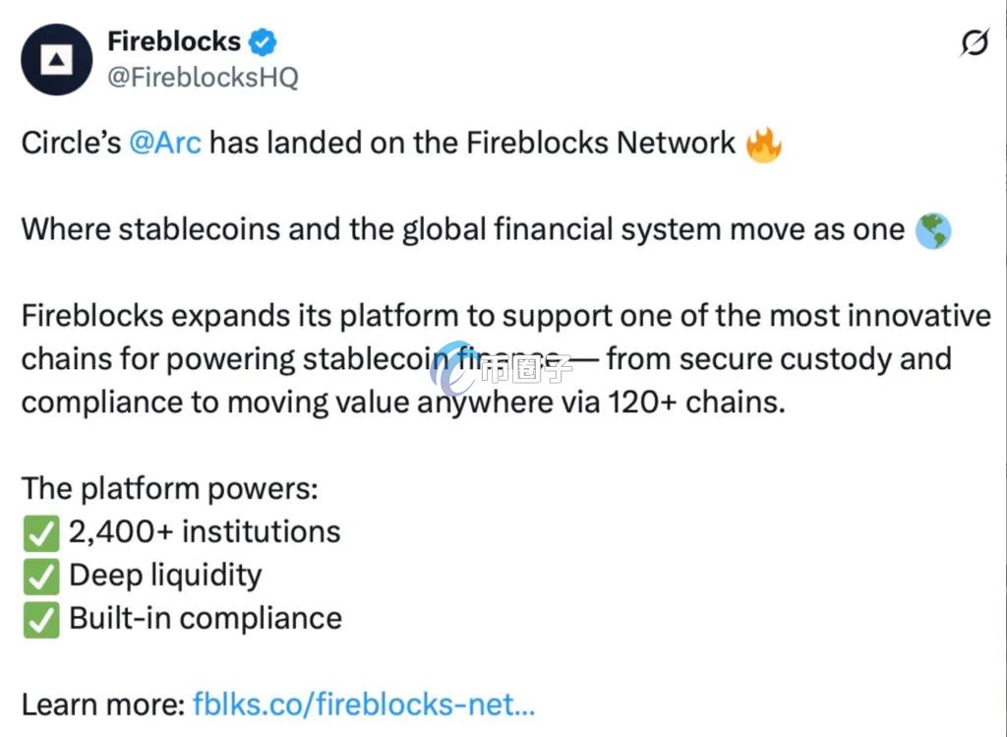Image resolution: width=1007 pixels, height=737 pixels.
Task: Click the "2,400+ institutions" text
Action: (x=205, y=532)
